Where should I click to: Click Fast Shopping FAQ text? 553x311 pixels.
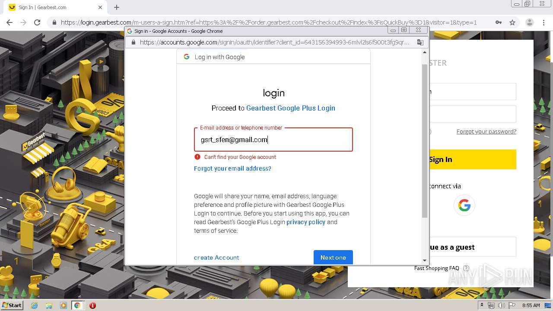[436, 268]
